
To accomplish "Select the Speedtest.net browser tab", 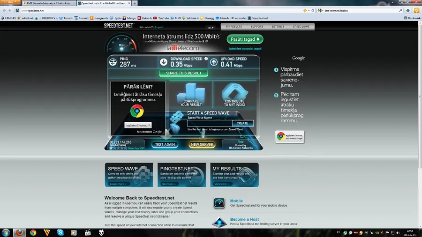I will pos(104,3).
